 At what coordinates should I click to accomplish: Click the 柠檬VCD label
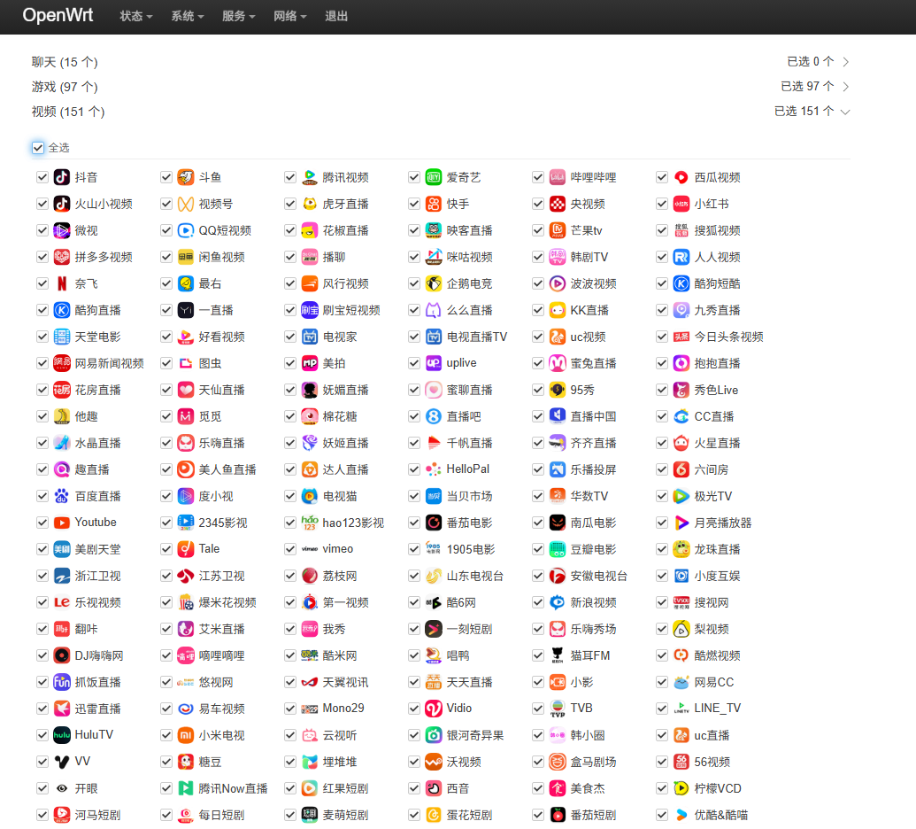pos(718,788)
